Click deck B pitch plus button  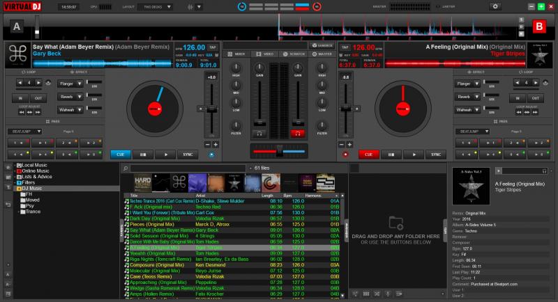tap(349, 145)
